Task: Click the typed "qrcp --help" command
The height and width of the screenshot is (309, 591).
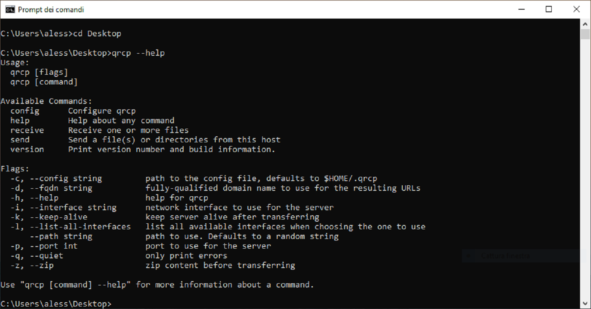Action: 138,53
